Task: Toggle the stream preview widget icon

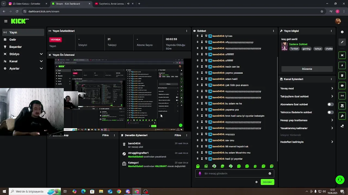Action: coord(342,55)
